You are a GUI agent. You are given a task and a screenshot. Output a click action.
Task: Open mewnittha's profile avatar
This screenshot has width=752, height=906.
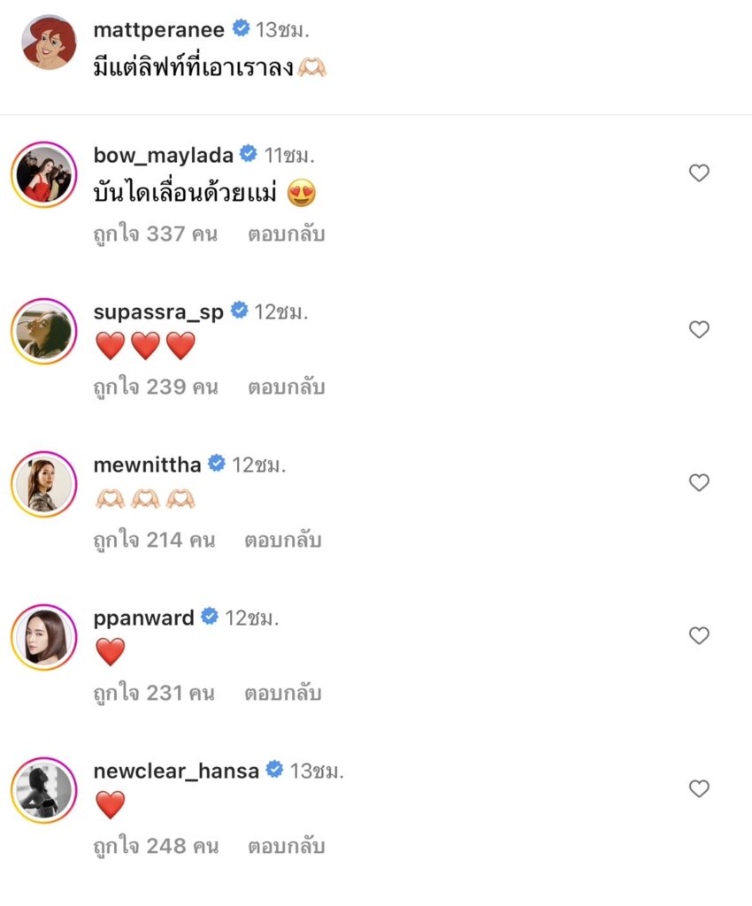click(x=44, y=484)
